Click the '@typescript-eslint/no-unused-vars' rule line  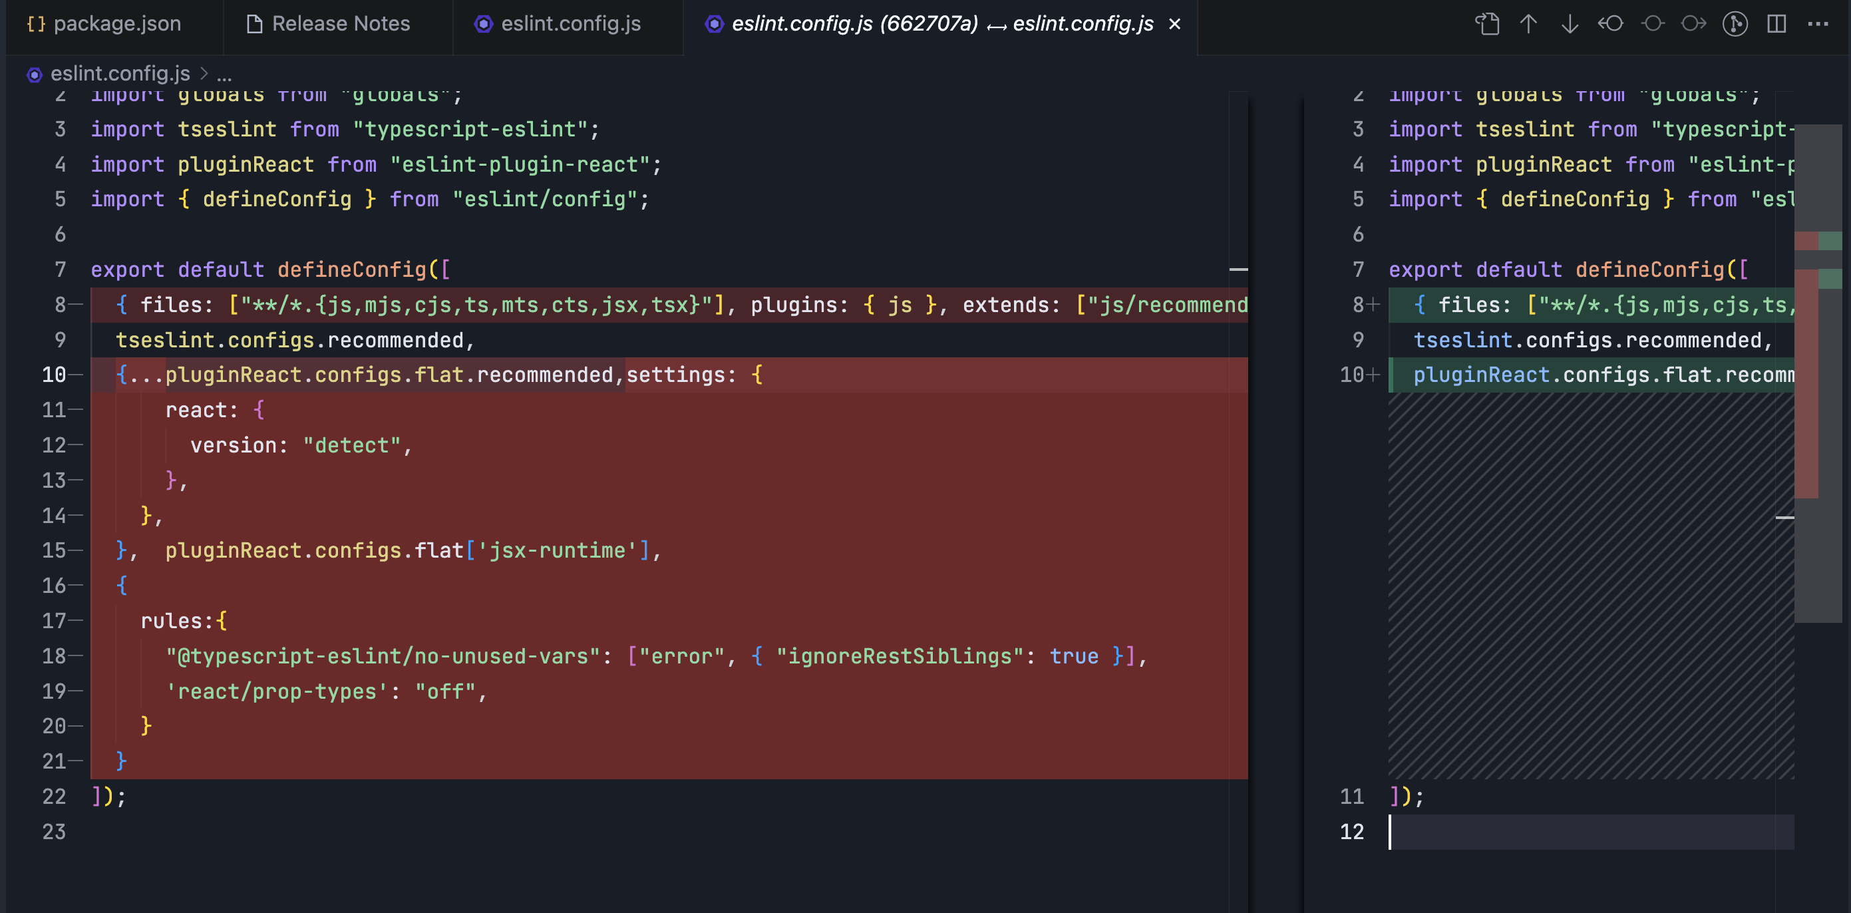(x=656, y=656)
